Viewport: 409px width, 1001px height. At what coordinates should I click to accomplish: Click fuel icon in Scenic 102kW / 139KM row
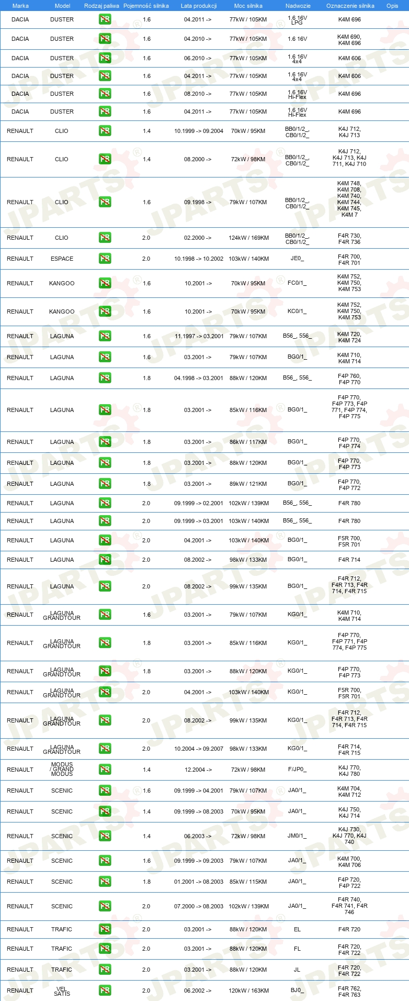[x=105, y=906]
